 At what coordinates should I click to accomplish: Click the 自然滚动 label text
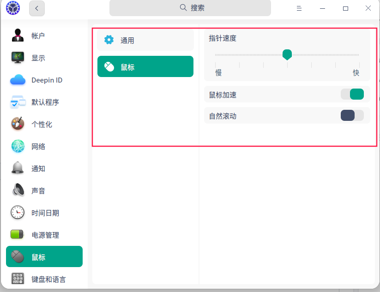click(223, 116)
